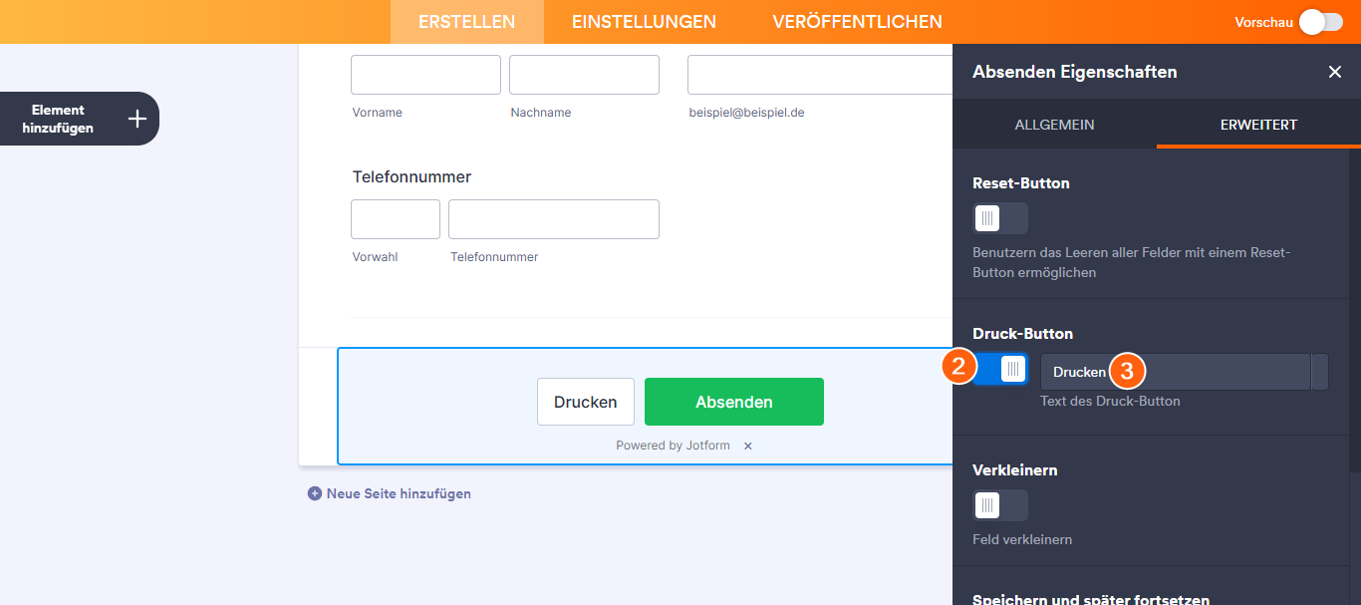This screenshot has height=605, width=1361.
Task: Toggle the Vorschau preview switch
Action: pyautogui.click(x=1322, y=22)
